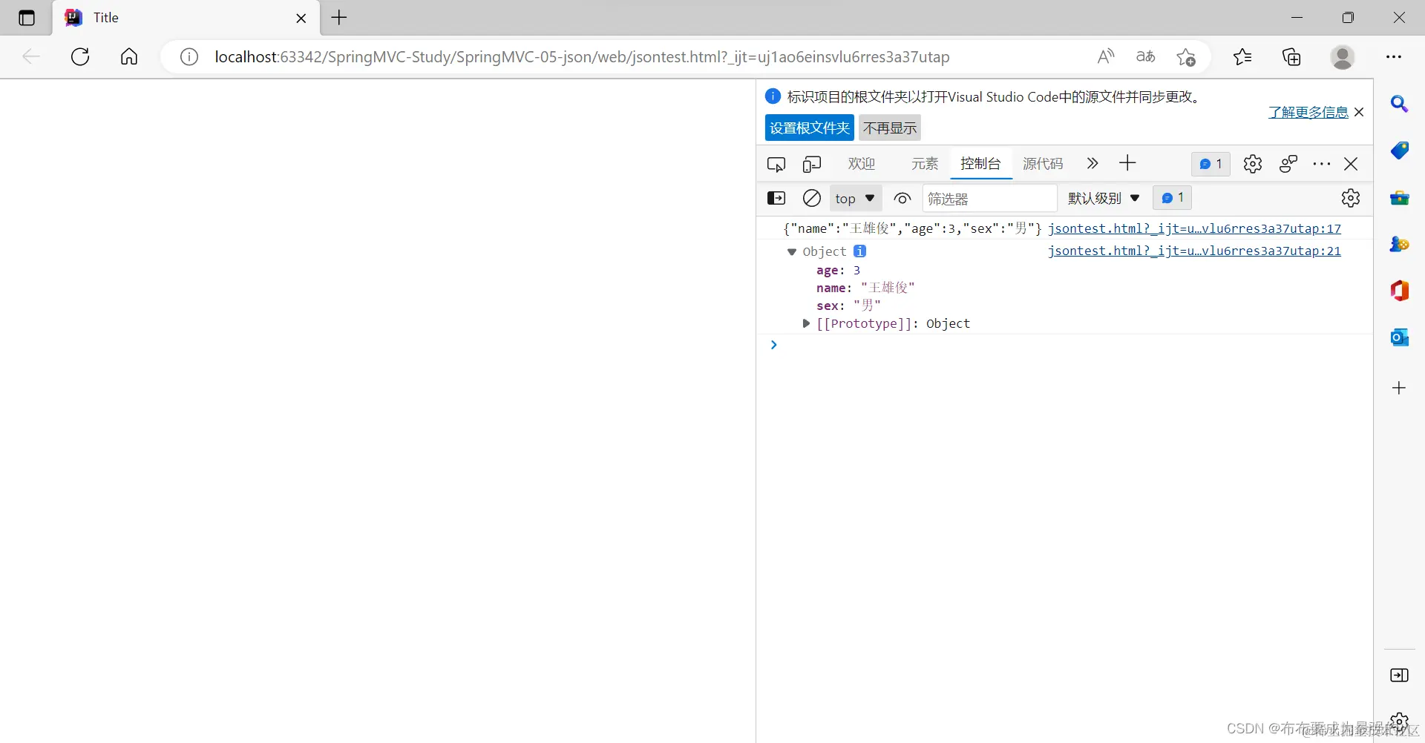1425x743 pixels.
Task: Click the 不再显示 button
Action: (x=890, y=128)
